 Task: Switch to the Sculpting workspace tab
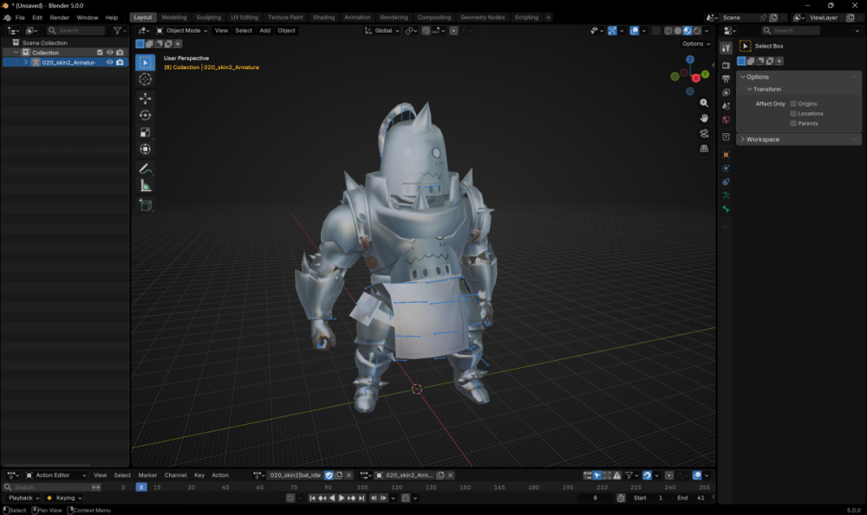tap(208, 17)
